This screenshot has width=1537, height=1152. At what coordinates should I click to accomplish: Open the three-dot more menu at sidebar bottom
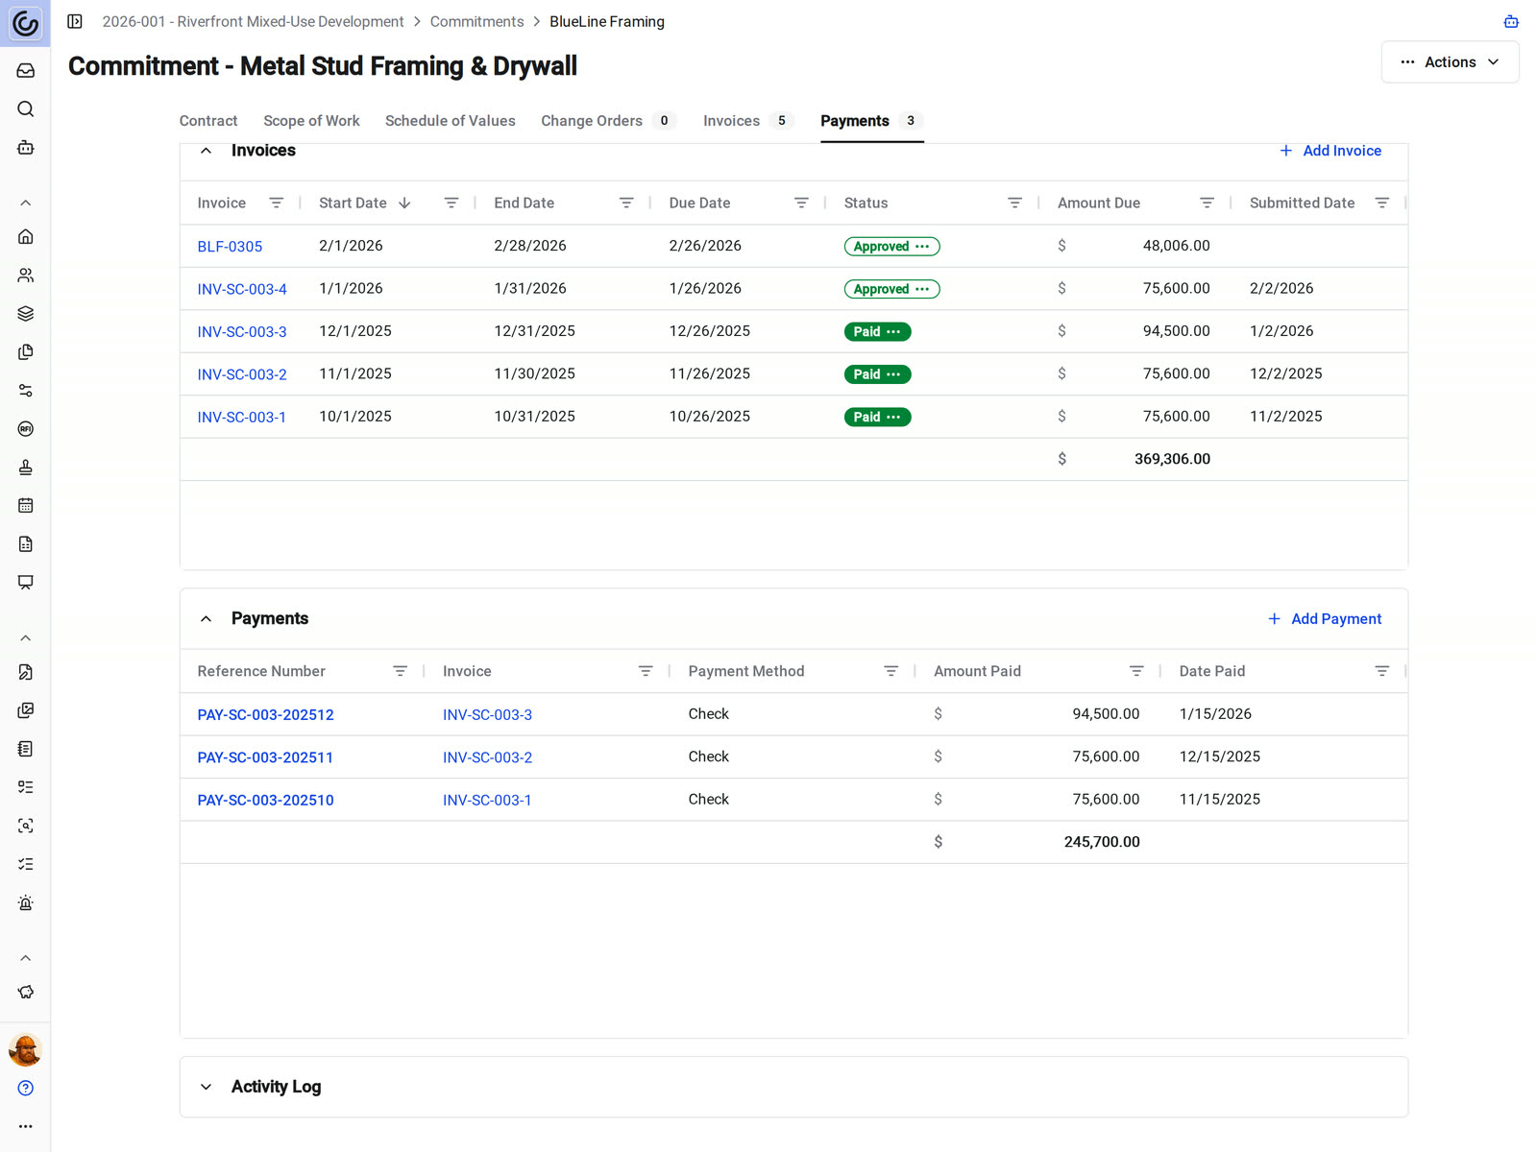pyautogui.click(x=26, y=1127)
